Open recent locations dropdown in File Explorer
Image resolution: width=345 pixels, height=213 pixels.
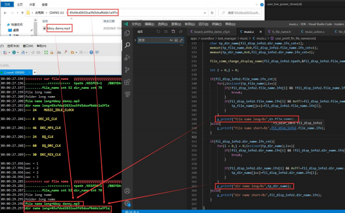17,13
